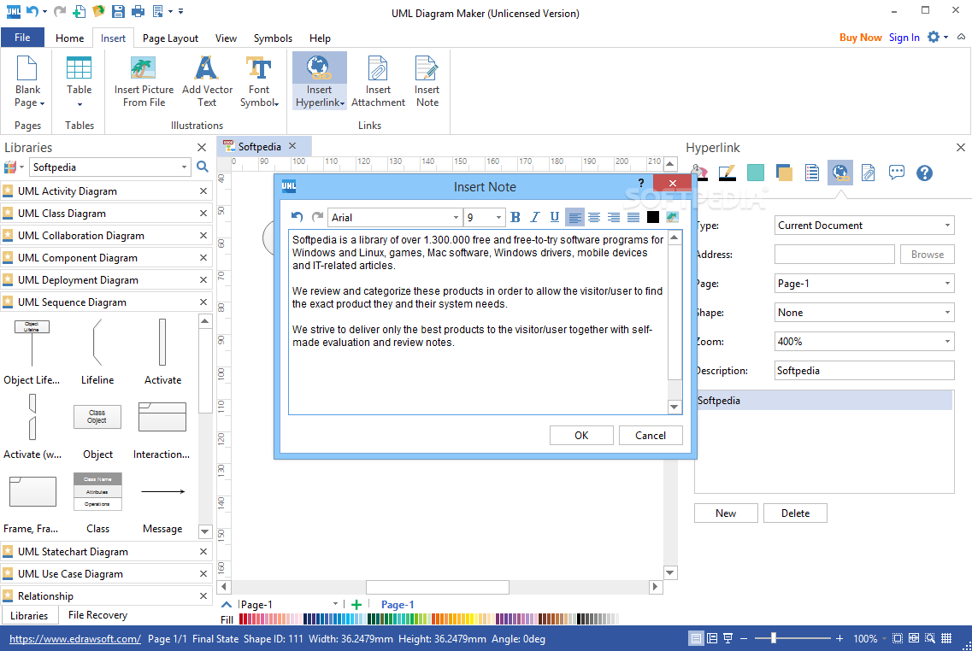Open the comment bubble icon in side panel
The height and width of the screenshot is (651, 972).
pyautogui.click(x=897, y=173)
